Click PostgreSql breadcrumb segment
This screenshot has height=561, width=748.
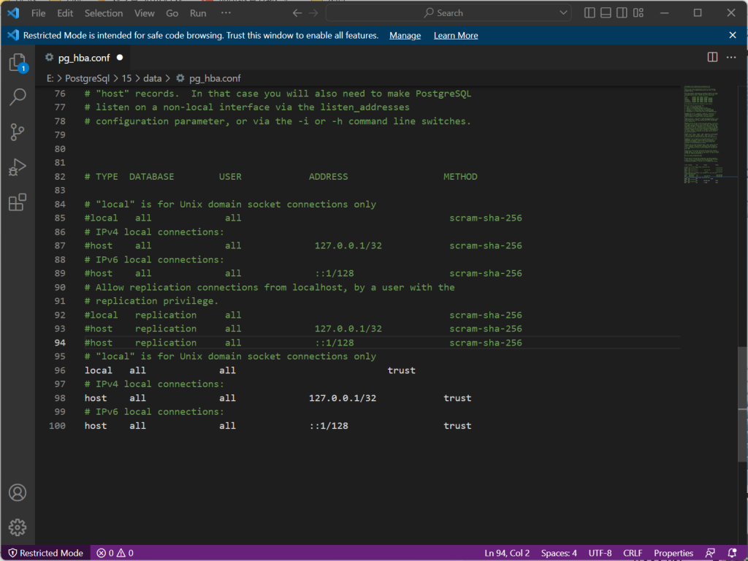[x=88, y=78]
